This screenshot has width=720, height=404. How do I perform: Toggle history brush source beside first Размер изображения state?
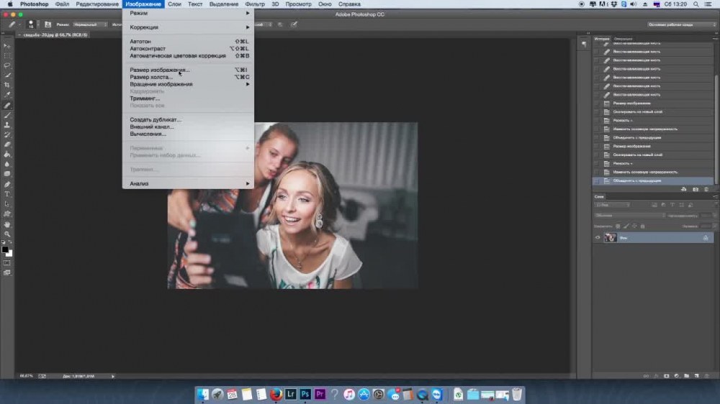(597, 104)
